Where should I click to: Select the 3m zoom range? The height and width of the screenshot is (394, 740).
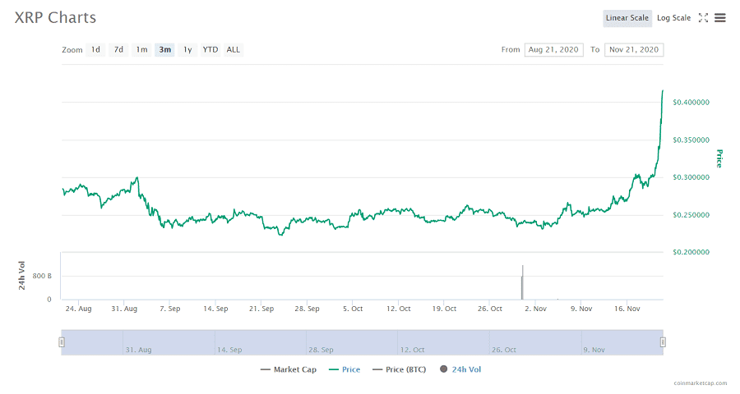(164, 49)
